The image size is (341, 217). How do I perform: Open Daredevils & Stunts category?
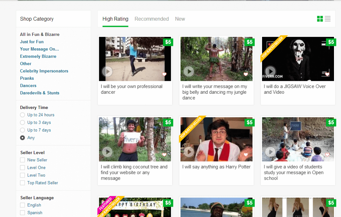(x=40, y=93)
